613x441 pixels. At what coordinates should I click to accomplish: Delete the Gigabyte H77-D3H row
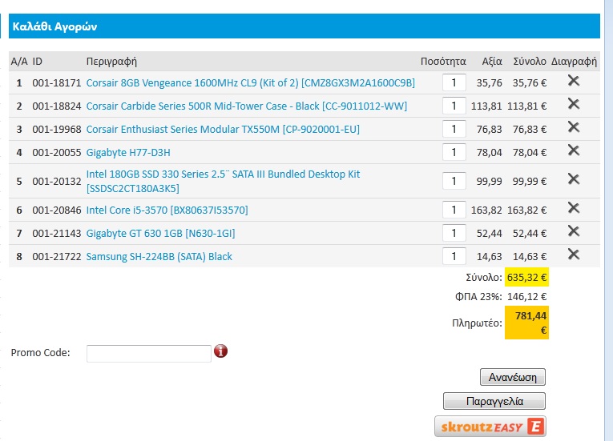coord(574,150)
